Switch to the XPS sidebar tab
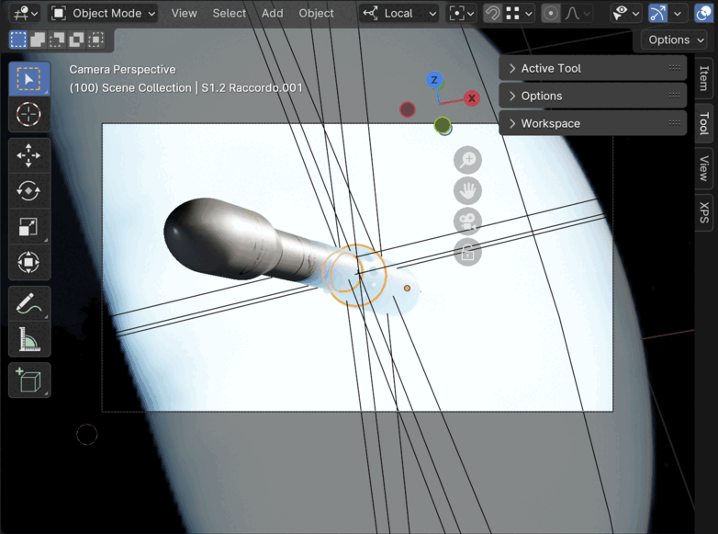This screenshot has width=718, height=534. pyautogui.click(x=704, y=212)
